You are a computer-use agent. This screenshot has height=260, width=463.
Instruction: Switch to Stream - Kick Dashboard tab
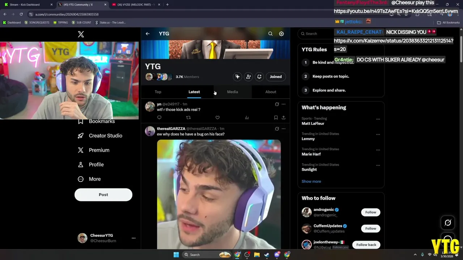28,5
